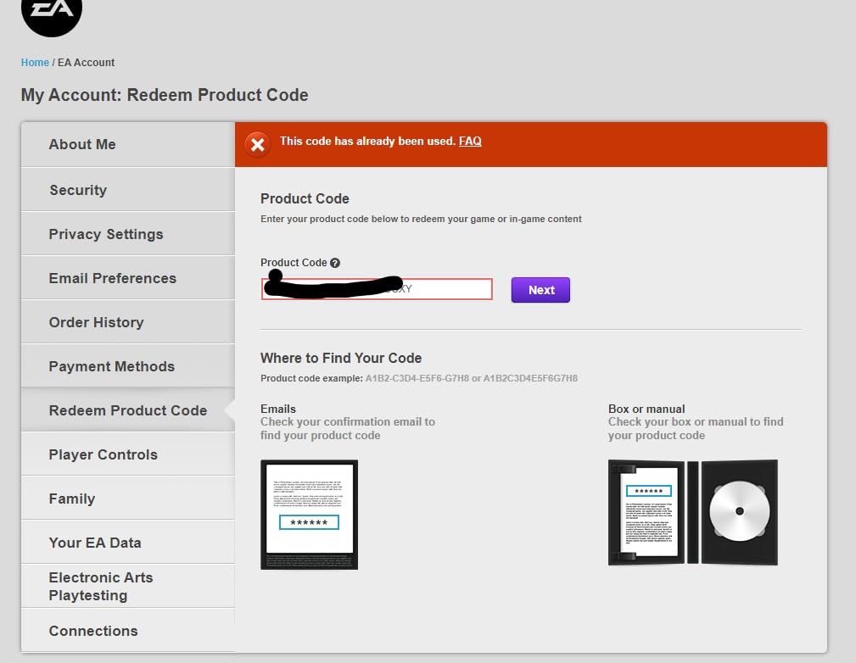Open Electronic Arts Playtesting
This screenshot has height=663, width=856.
coord(128,586)
